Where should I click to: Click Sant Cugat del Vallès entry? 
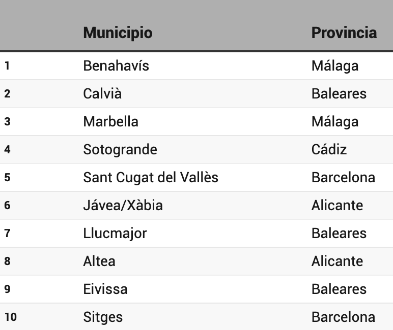coord(151,178)
